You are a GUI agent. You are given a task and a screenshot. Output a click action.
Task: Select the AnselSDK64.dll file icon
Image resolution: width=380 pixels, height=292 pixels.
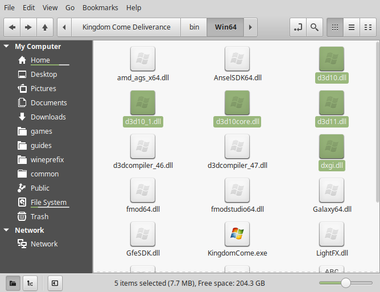click(x=237, y=59)
